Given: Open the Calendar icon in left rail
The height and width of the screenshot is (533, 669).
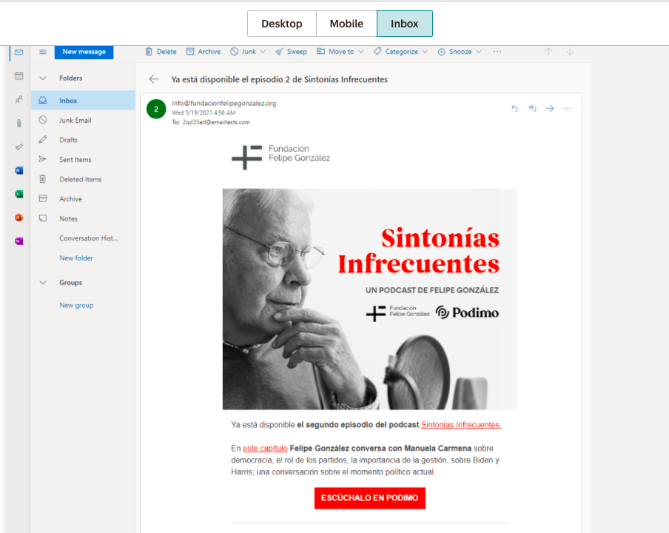Looking at the screenshot, I should (x=19, y=76).
